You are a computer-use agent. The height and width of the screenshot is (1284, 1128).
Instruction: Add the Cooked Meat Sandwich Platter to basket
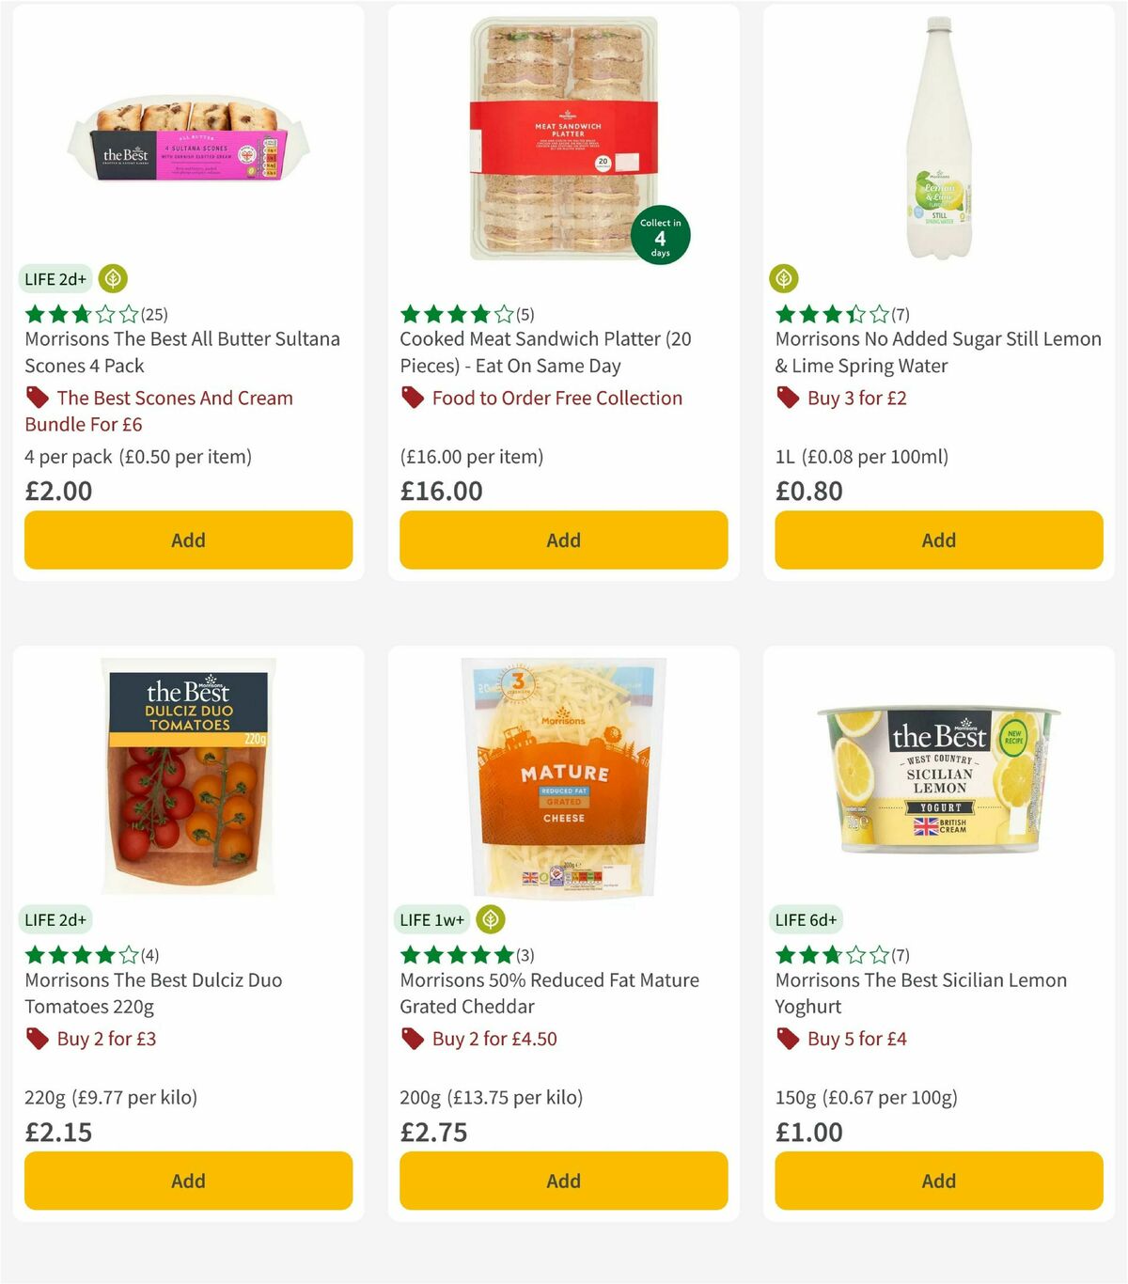[562, 540]
